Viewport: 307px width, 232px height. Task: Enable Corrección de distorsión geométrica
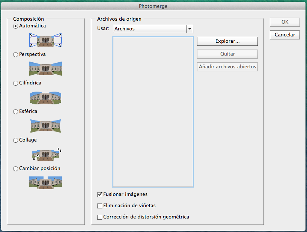100,217
